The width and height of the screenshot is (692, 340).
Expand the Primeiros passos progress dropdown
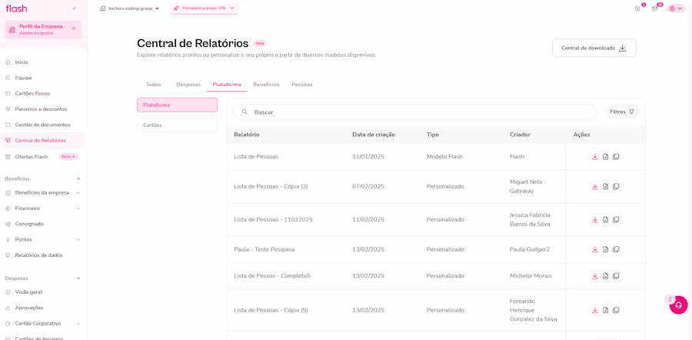pyautogui.click(x=204, y=8)
